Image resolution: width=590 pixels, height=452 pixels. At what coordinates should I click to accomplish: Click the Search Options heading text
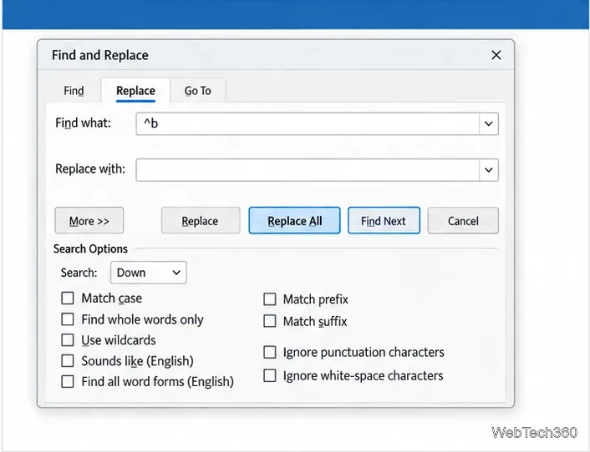(x=90, y=249)
